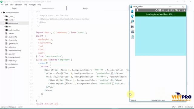This screenshot has height=109, width=194.
Task: Click the document page icon in ASUS sidebar
Action: (132, 37)
